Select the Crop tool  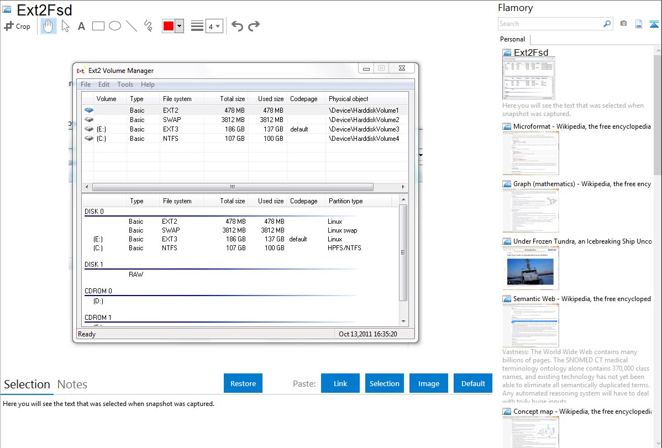pyautogui.click(x=17, y=26)
